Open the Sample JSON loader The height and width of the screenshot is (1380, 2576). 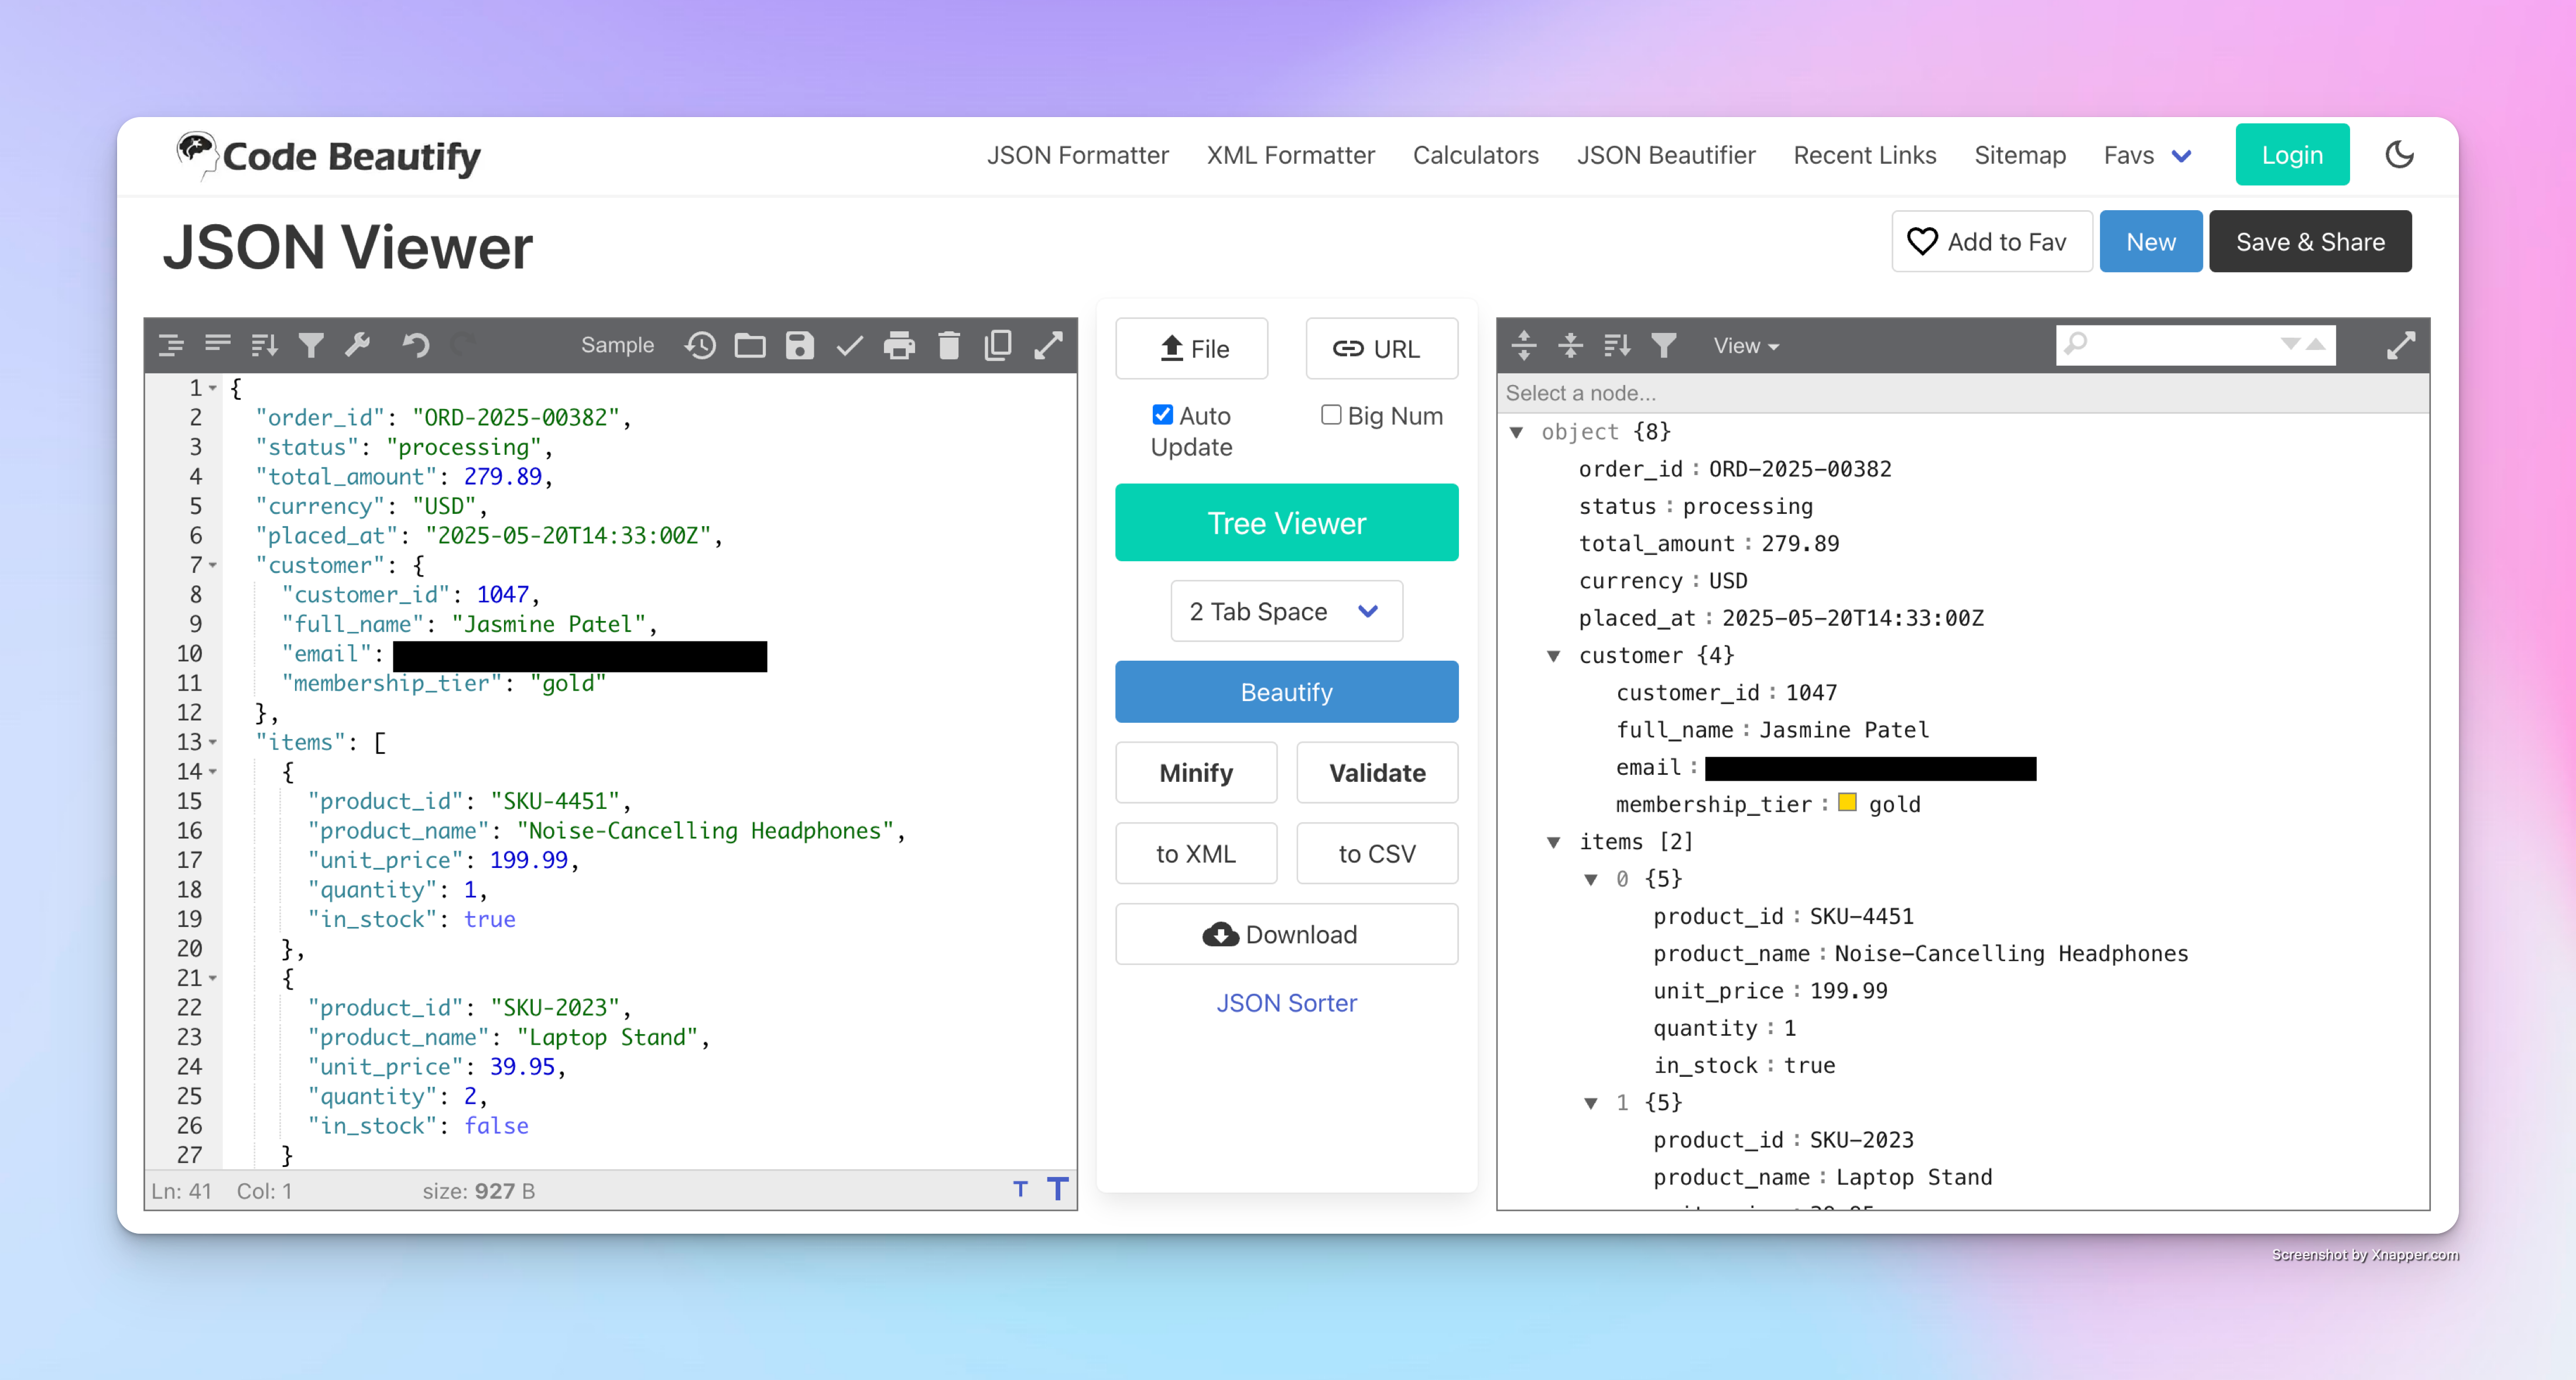(x=617, y=345)
